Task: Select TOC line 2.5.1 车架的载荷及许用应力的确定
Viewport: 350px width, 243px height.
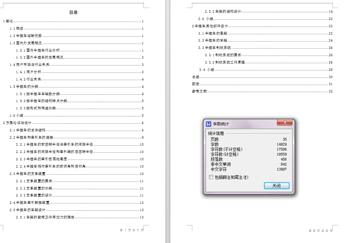Action: tap(80, 217)
